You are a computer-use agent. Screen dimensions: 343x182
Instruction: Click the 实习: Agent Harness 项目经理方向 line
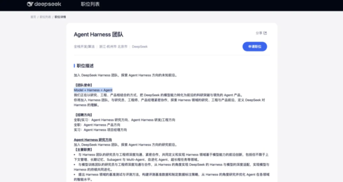(x=100, y=130)
